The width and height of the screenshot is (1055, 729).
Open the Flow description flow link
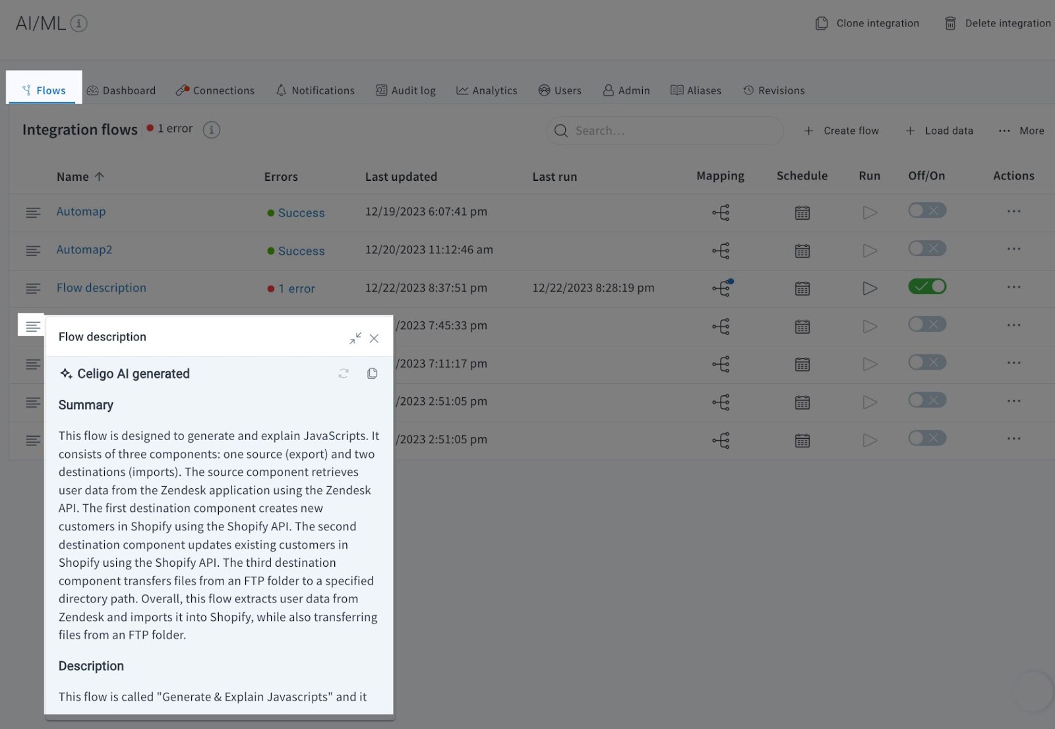point(101,288)
